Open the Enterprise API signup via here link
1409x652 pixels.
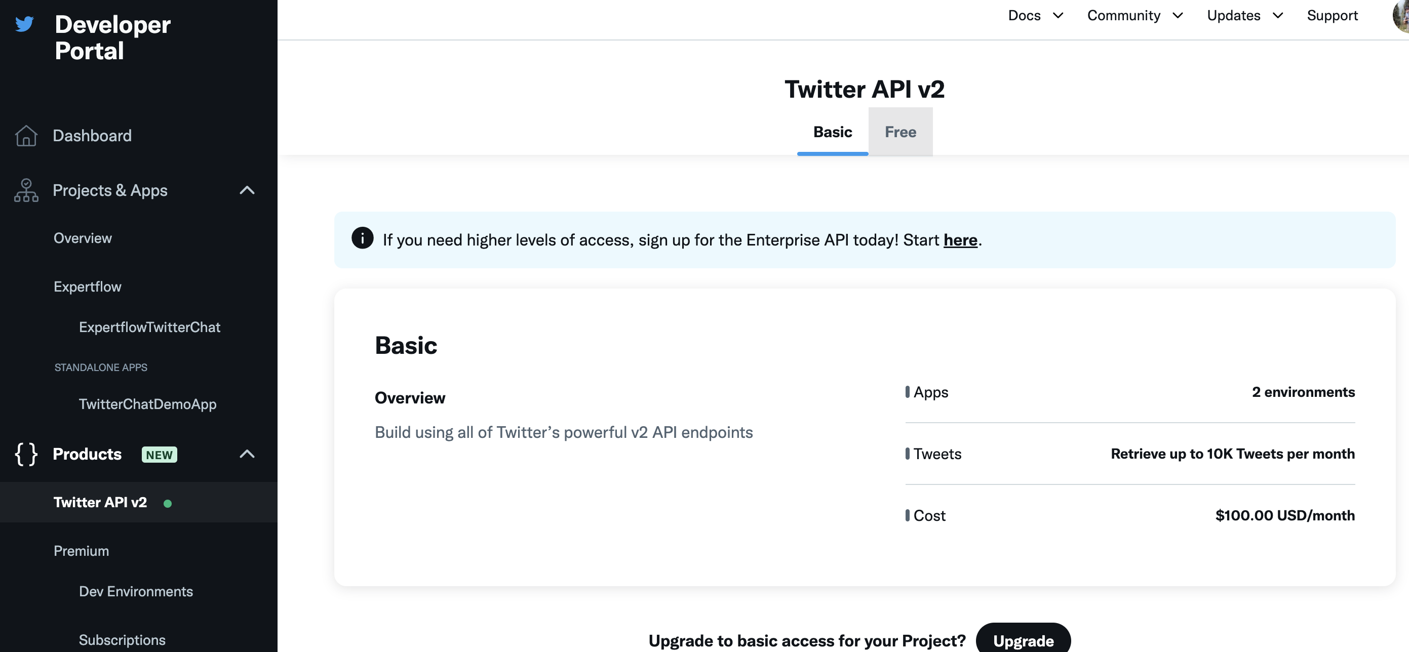(x=960, y=240)
